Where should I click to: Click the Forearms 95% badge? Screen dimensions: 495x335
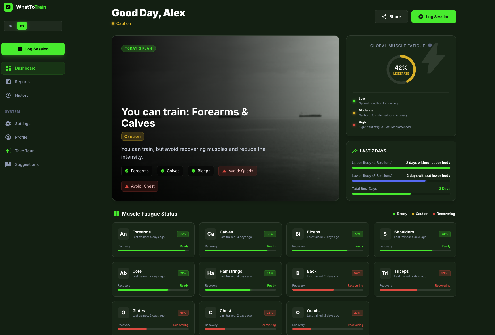tap(183, 234)
